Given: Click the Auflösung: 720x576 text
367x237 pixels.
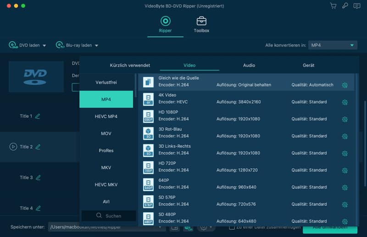Looking at the screenshot, I should (x=236, y=204).
